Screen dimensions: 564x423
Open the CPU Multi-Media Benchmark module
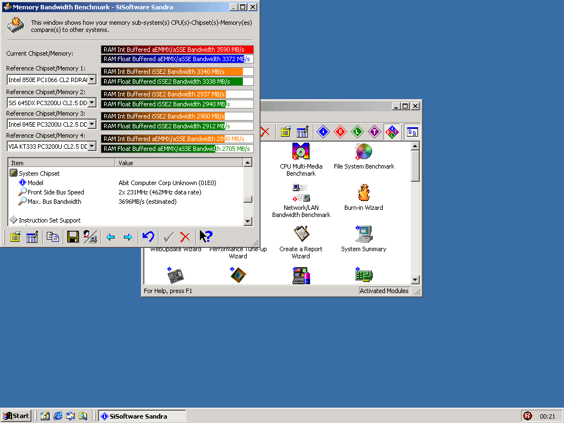click(x=301, y=160)
